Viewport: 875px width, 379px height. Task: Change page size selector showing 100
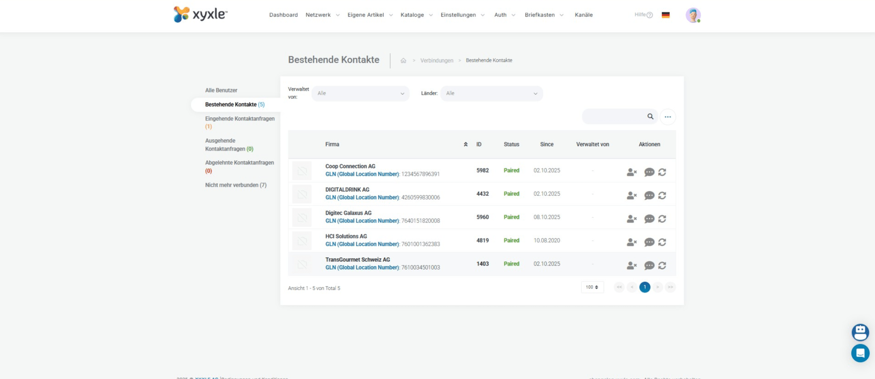click(592, 287)
